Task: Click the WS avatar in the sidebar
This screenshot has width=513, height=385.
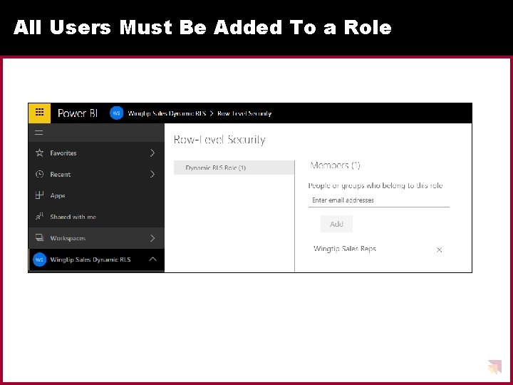Action: [x=39, y=260]
